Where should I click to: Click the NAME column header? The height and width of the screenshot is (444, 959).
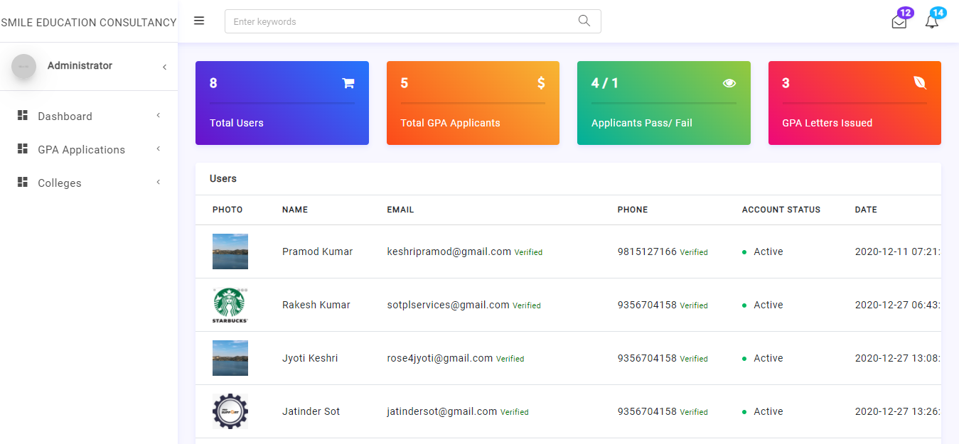295,210
